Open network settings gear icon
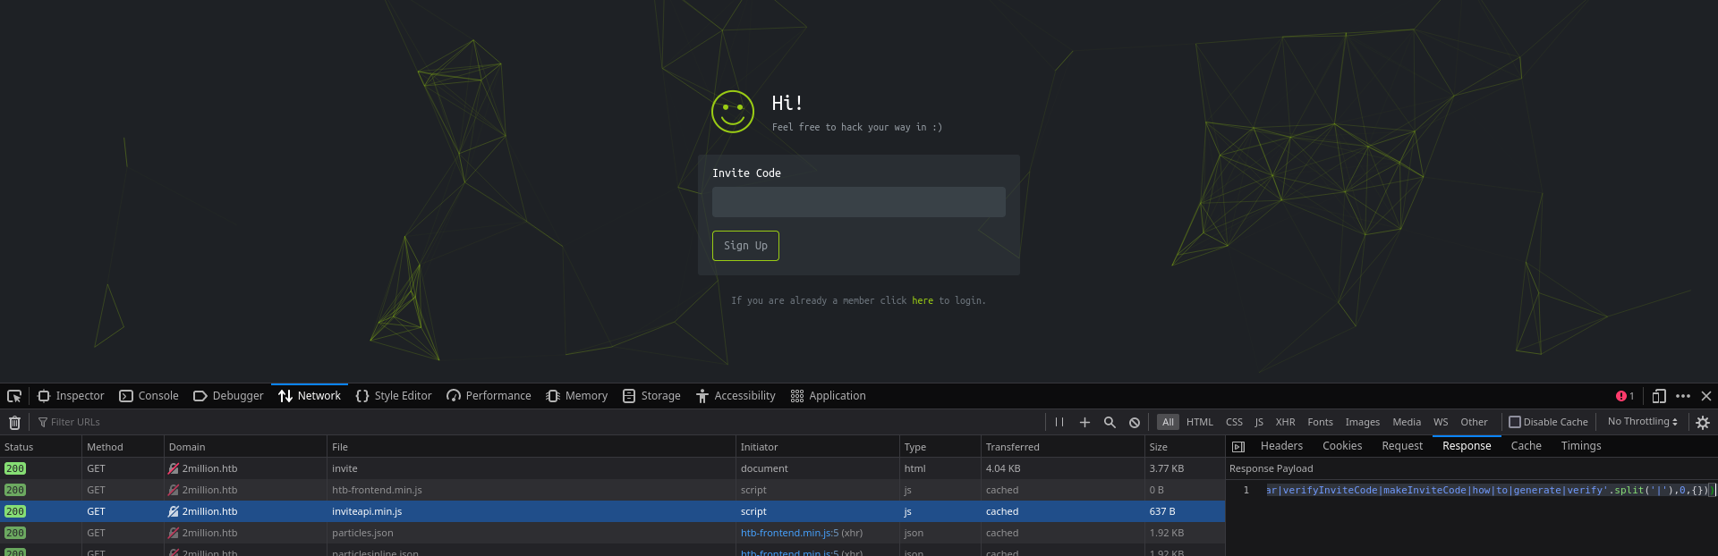The width and height of the screenshot is (1718, 556). click(1703, 422)
